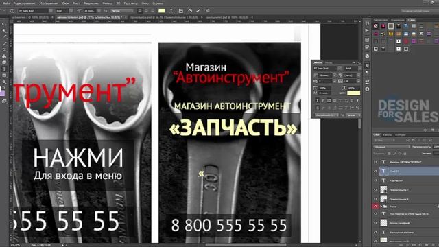Toggle Strikethrough in Character panel
This screenshot has height=247, width=439.
358,100
